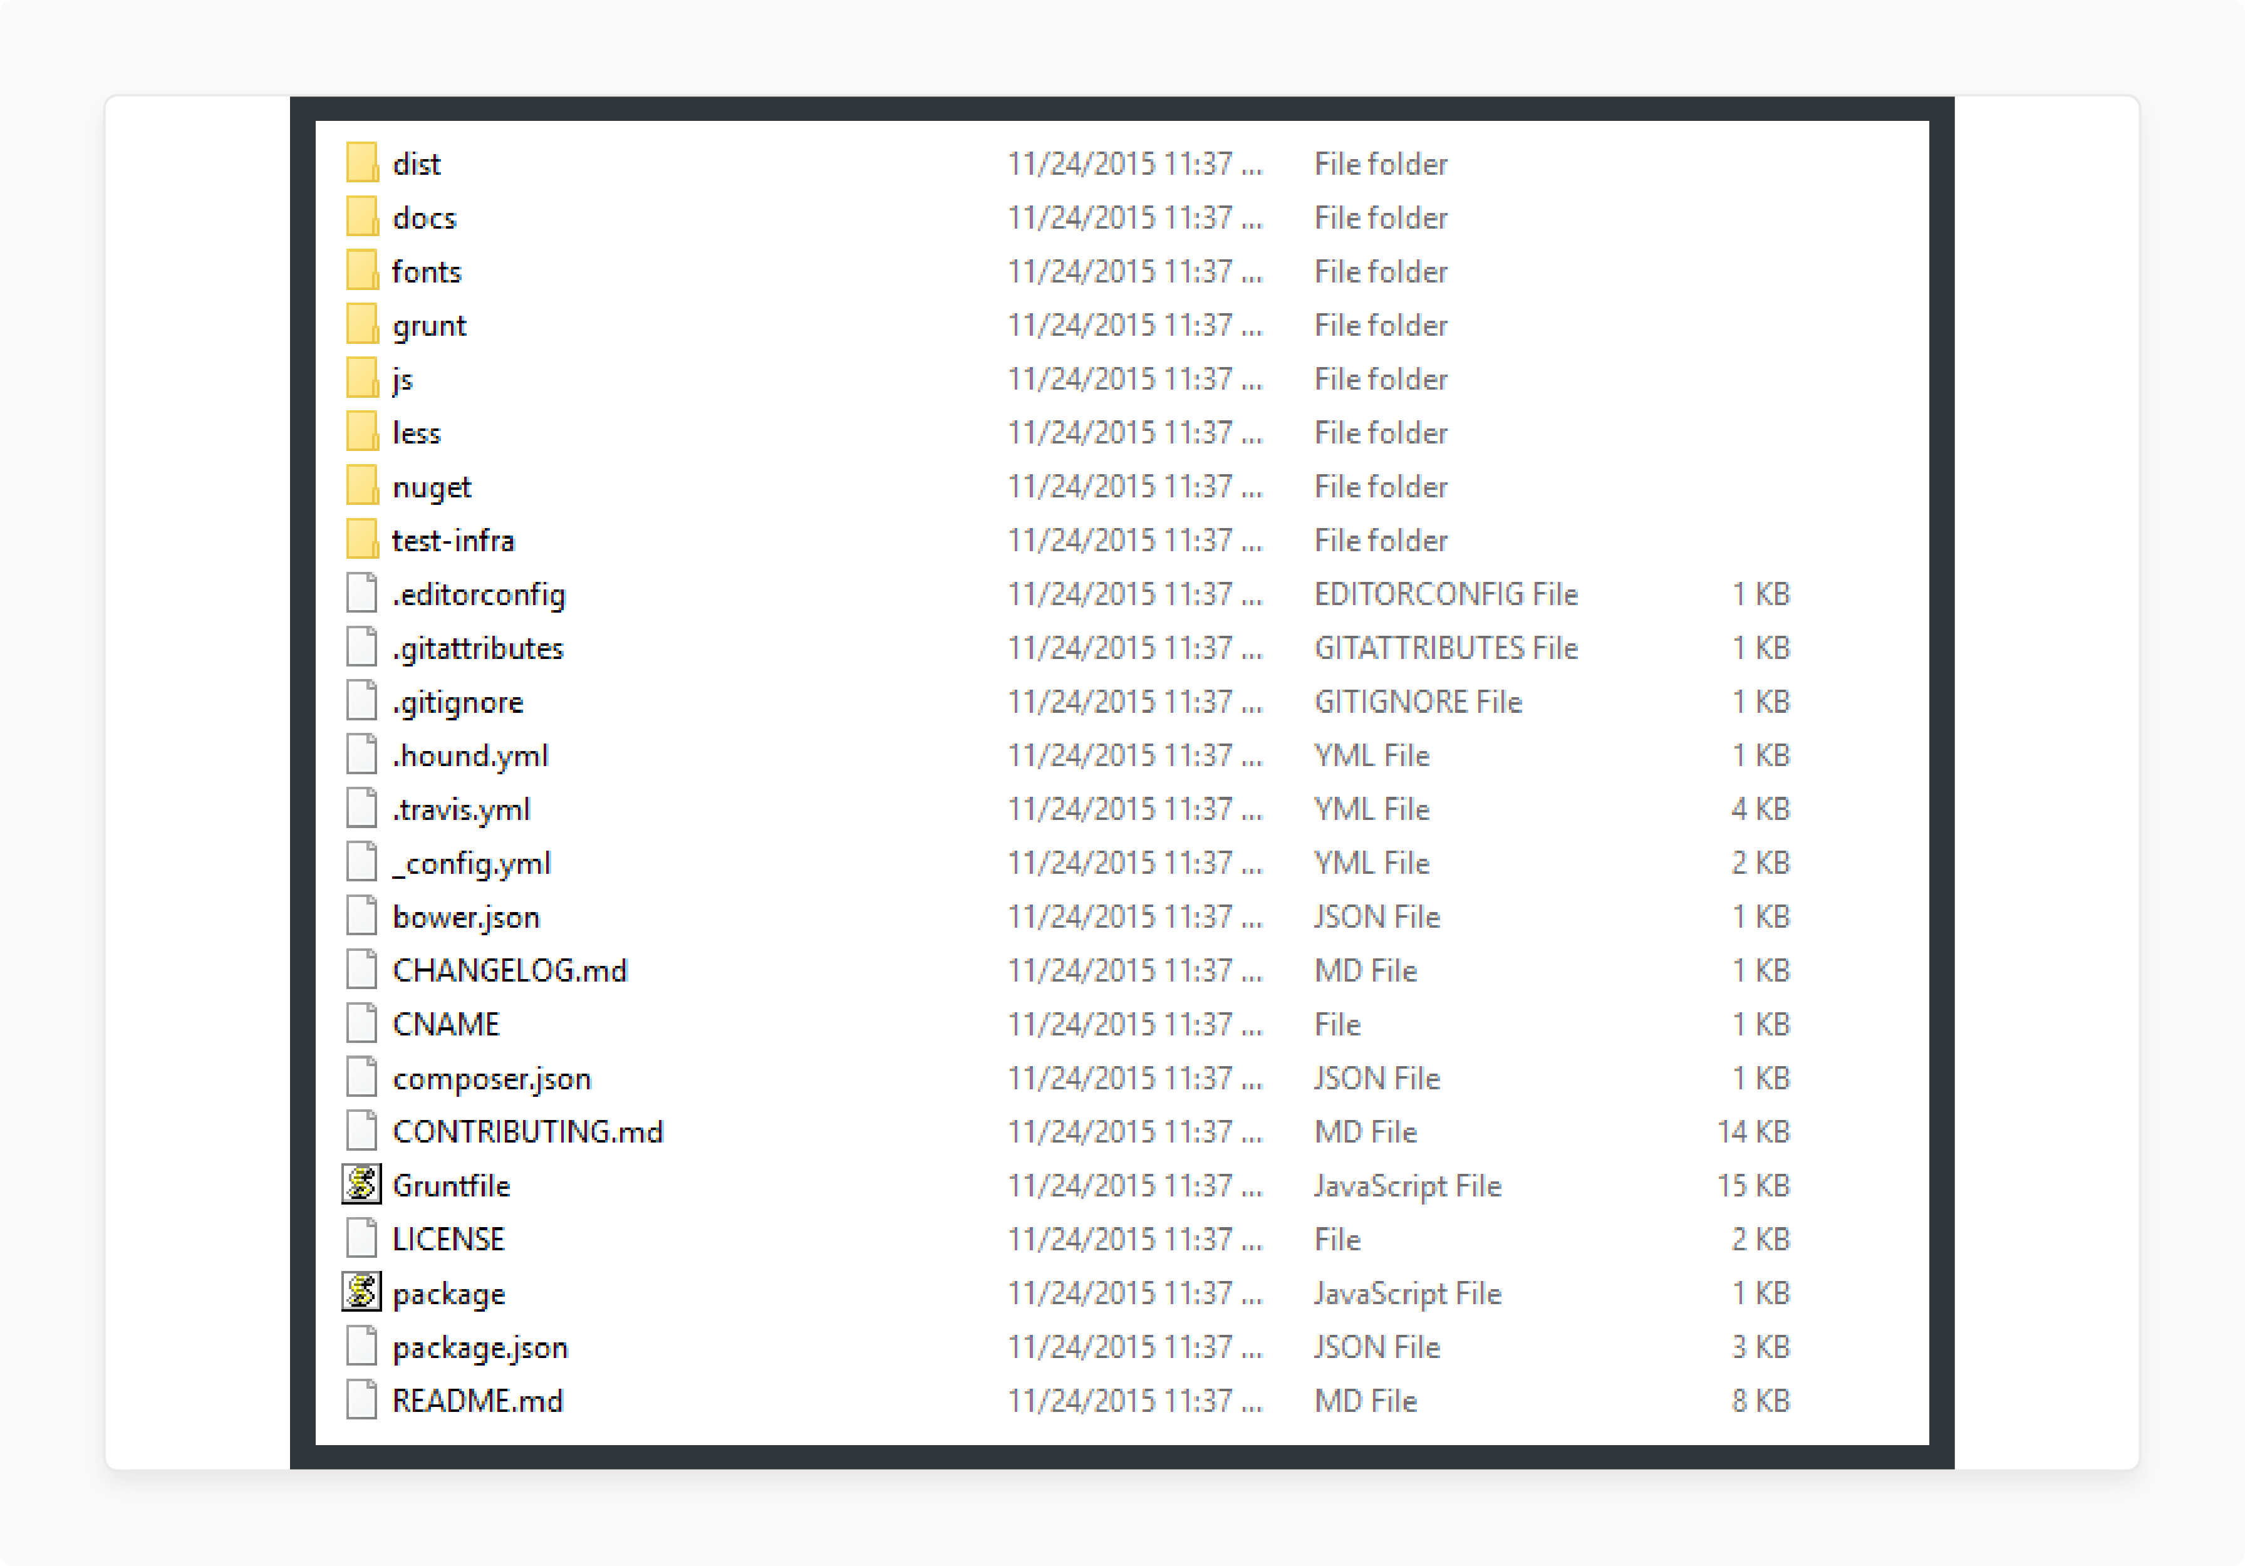The image size is (2245, 1566).
Task: Click the GITATTRIBUTES File type cell
Action: click(1445, 647)
